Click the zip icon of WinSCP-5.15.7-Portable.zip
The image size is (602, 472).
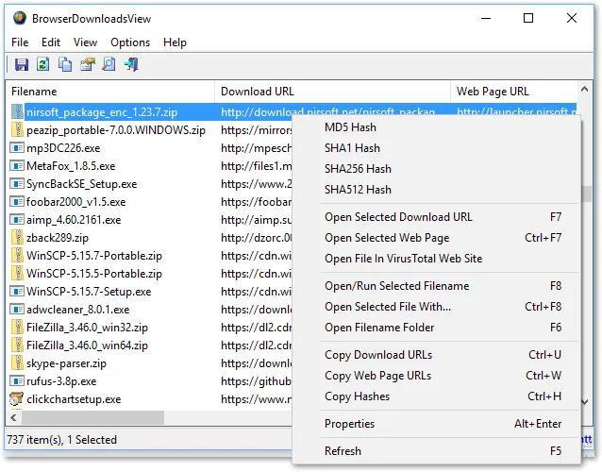pos(17,256)
